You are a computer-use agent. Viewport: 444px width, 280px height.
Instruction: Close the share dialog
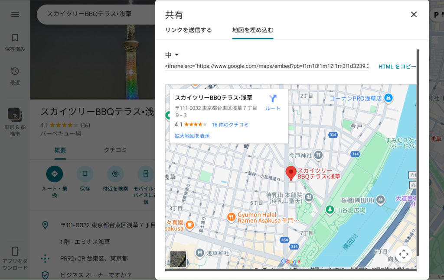[x=414, y=14]
